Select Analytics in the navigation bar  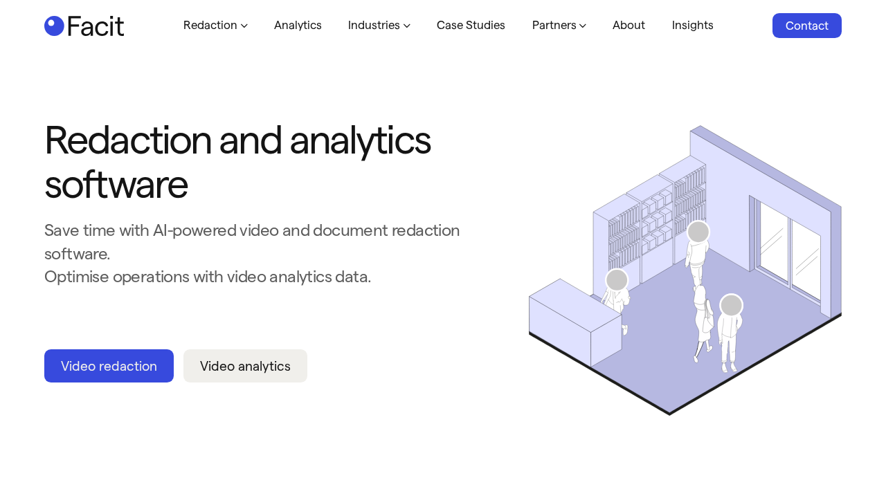pos(298,25)
